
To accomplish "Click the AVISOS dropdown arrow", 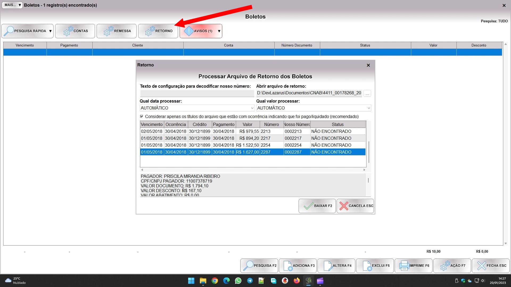I will coord(219,31).
